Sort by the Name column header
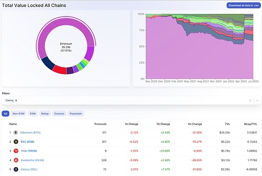Viewport: 262px width, 176px height. (13, 124)
